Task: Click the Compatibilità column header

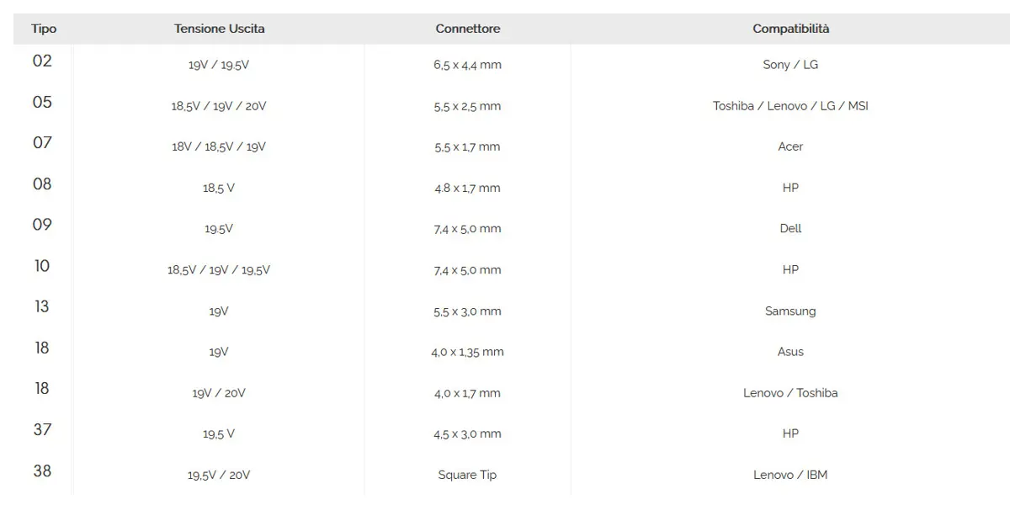Action: [790, 29]
